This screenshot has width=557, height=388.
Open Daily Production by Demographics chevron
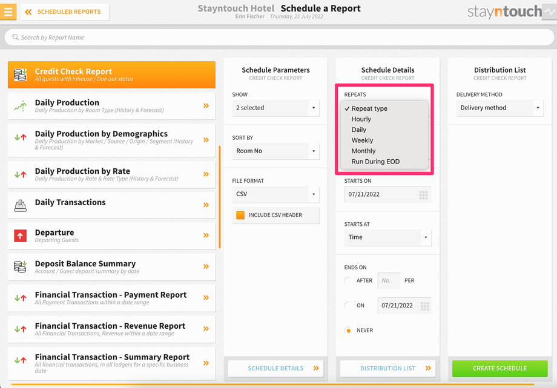click(206, 140)
